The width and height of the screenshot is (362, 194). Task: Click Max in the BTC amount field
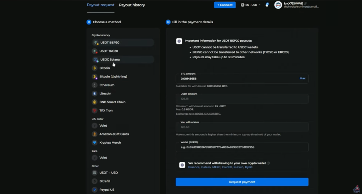click(302, 78)
